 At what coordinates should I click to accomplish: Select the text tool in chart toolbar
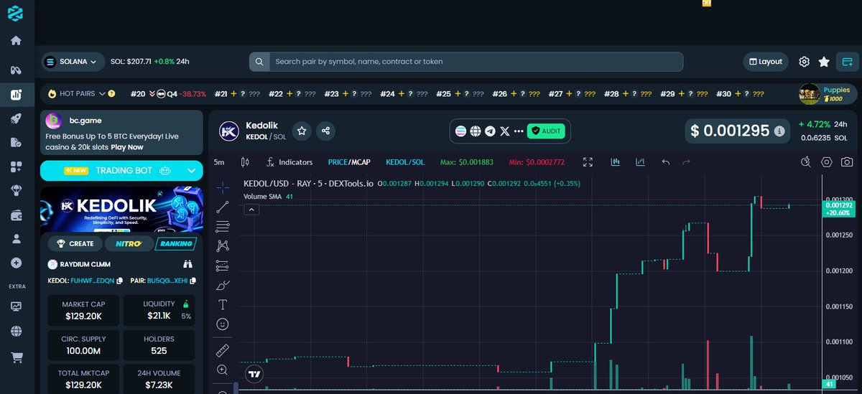[x=223, y=304]
